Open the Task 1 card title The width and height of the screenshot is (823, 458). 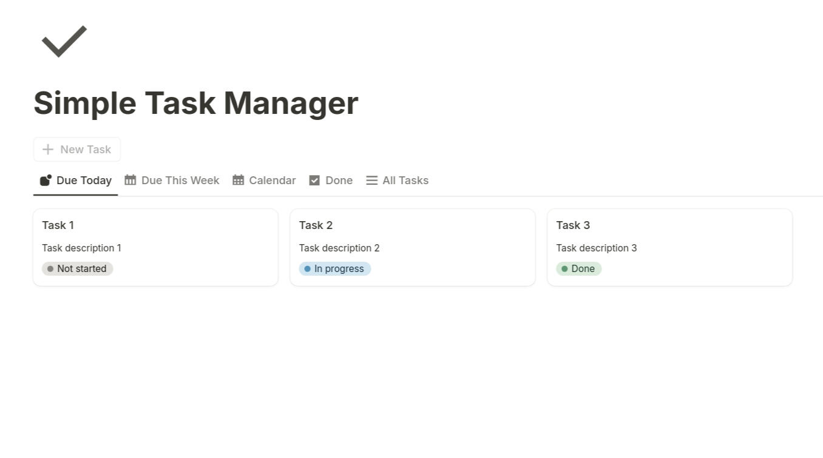[x=58, y=225]
